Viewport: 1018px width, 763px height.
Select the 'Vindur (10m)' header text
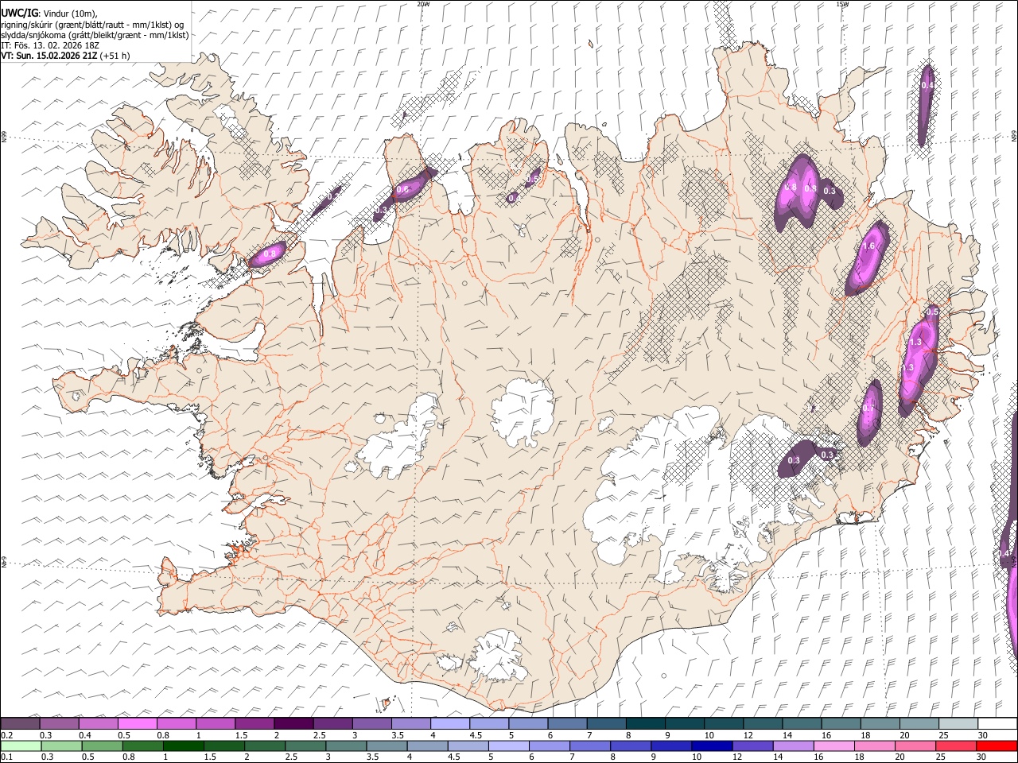(x=69, y=14)
